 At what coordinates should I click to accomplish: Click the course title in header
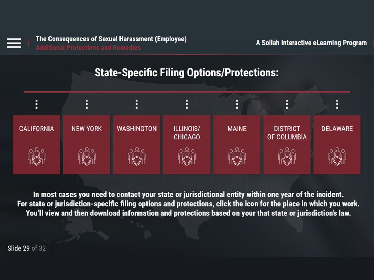coord(111,39)
